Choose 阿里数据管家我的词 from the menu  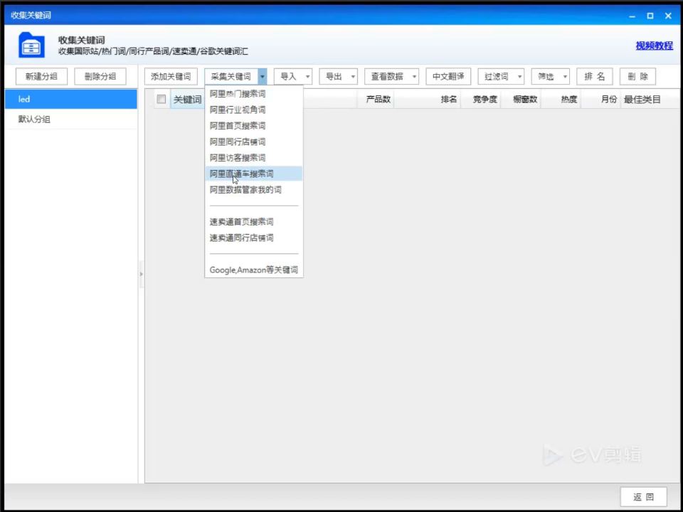click(x=253, y=190)
